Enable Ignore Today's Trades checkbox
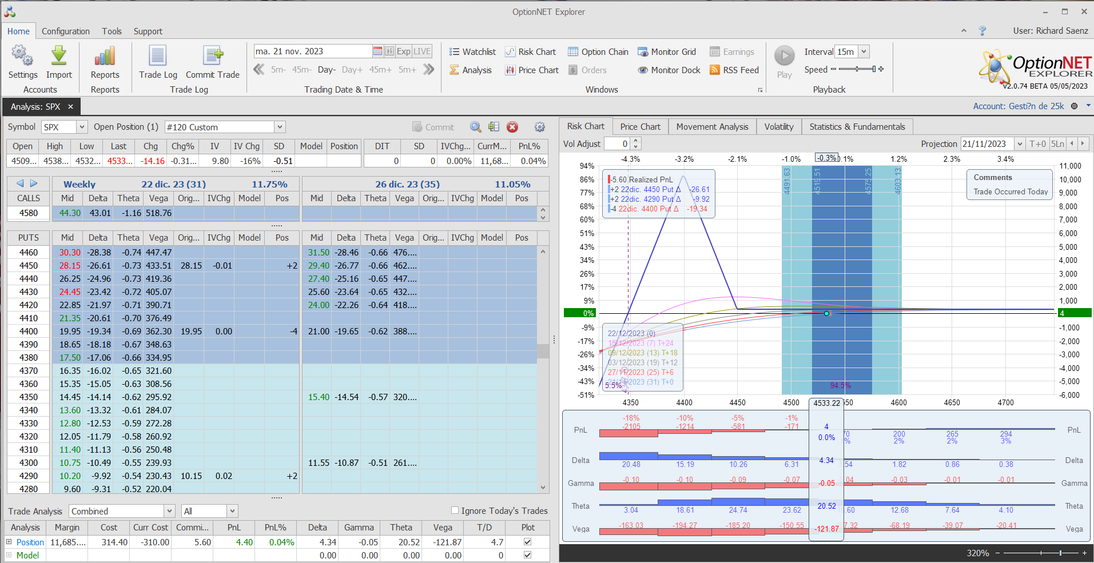Screen dimensions: 1094x563 (455, 510)
